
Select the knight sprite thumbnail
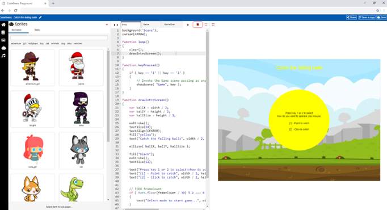click(x=32, y=109)
